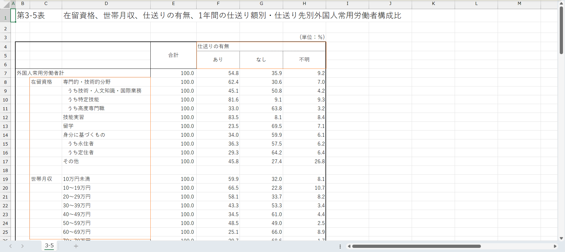Select column E header
The width and height of the screenshot is (565, 252).
click(x=173, y=4)
